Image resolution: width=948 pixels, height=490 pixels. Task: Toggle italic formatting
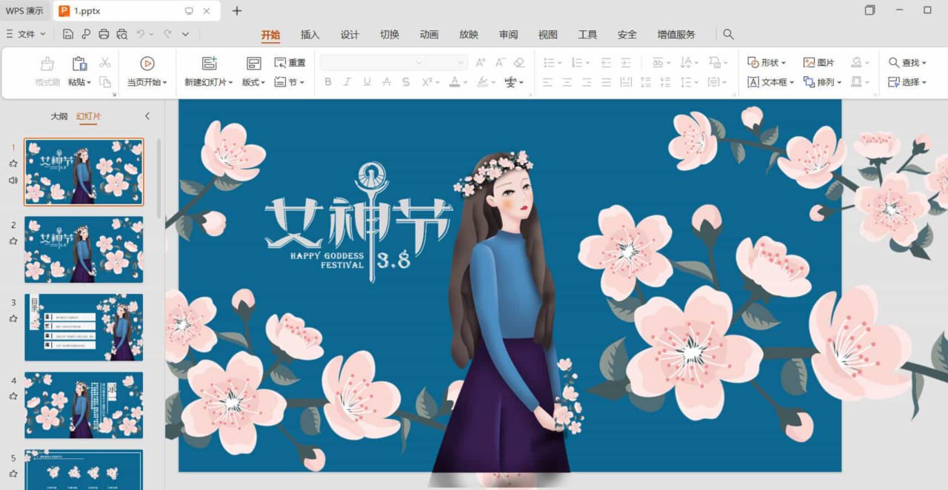347,82
